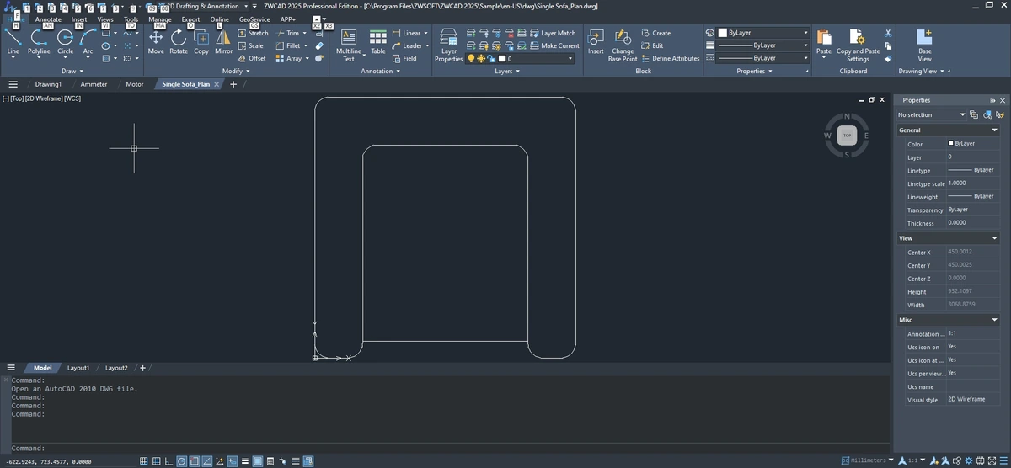Open the Layout1 tab
Screen dimensions: 1011x468
coord(78,368)
